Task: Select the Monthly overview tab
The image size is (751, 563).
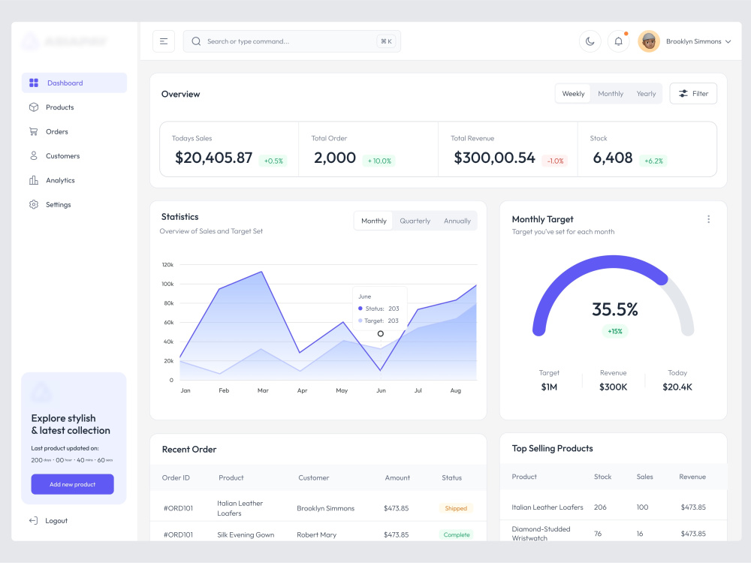Action: [611, 94]
